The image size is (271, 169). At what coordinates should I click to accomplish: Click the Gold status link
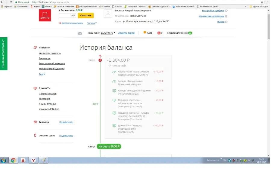click(x=149, y=33)
